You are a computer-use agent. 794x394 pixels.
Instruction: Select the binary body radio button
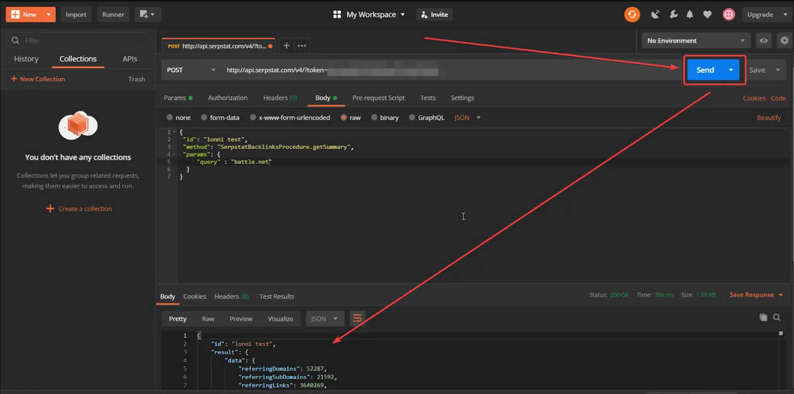point(374,117)
